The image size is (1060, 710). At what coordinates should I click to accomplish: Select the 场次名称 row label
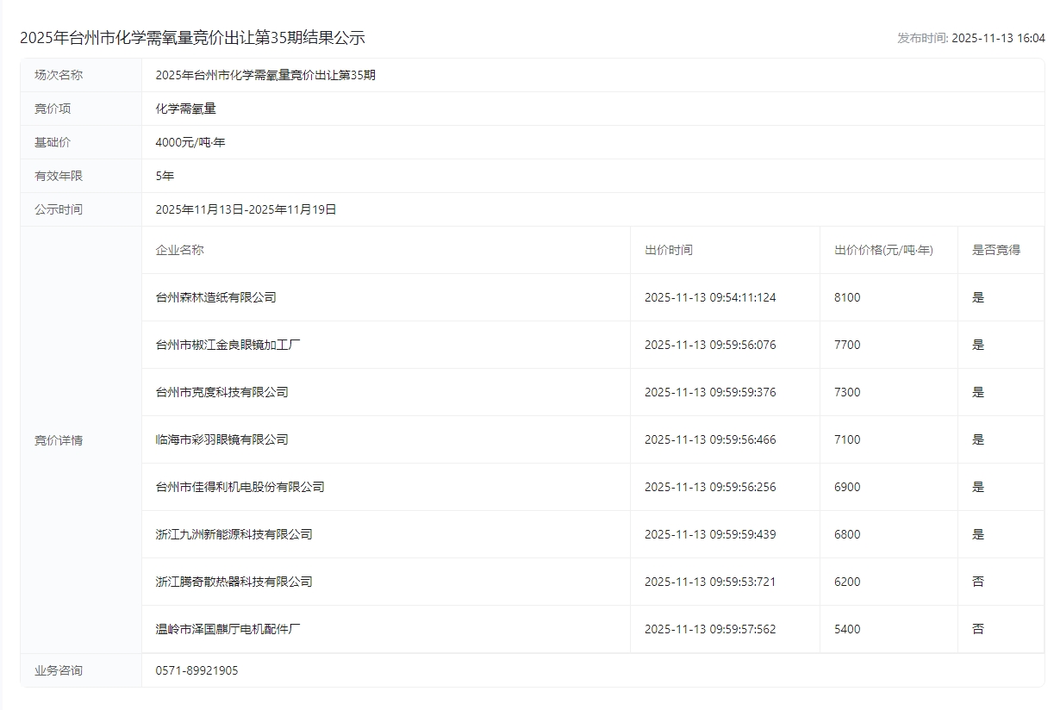tap(59, 75)
